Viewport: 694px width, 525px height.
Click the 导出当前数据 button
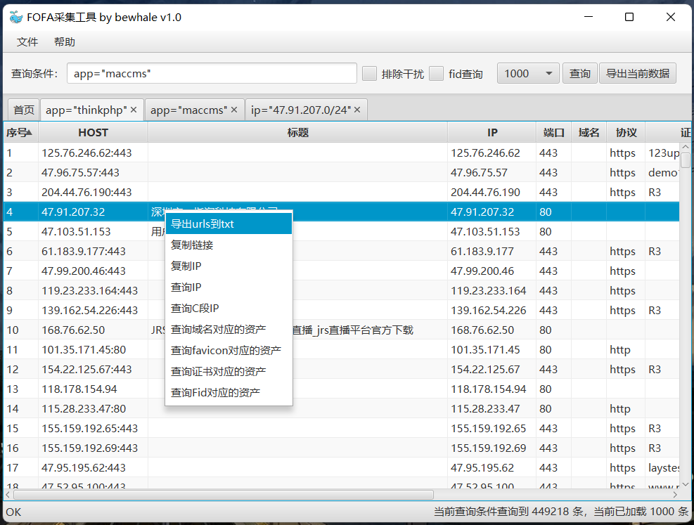[x=637, y=73]
